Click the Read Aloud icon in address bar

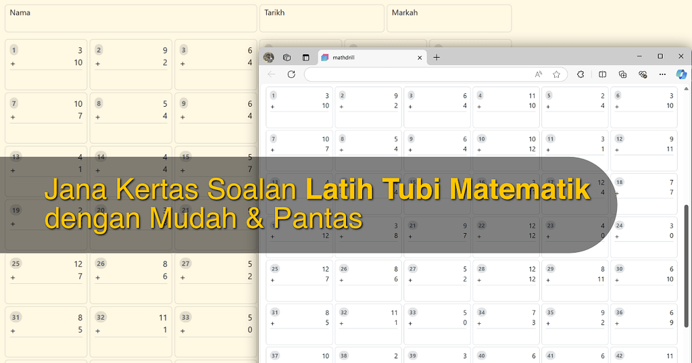[539, 74]
